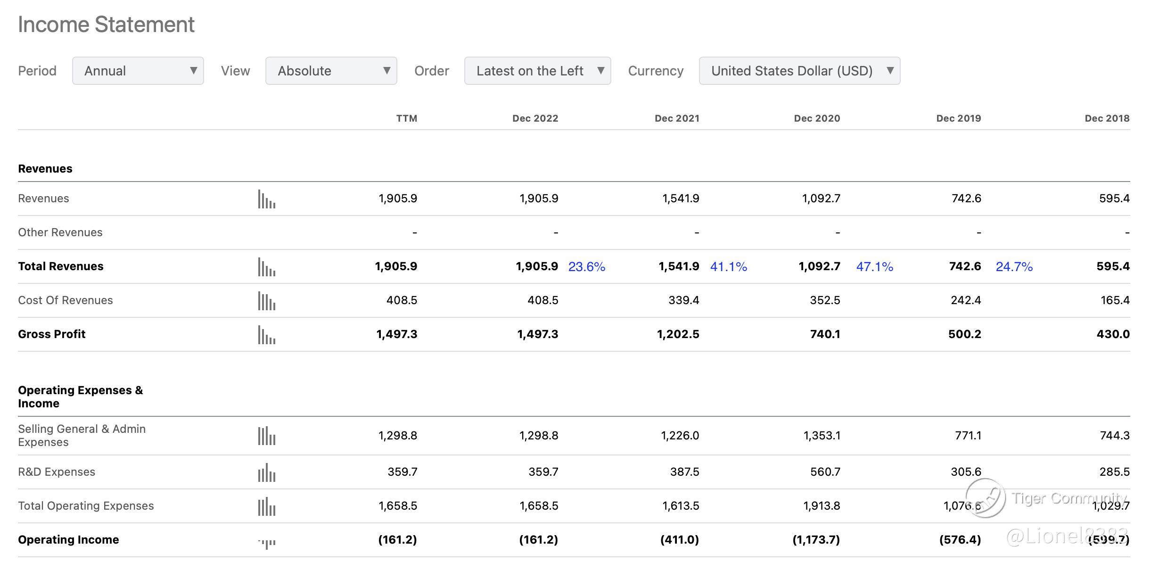Screen dimensions: 1151x562
Task: Click the Total Operating Expenses chart icon
Action: pyautogui.click(x=266, y=506)
